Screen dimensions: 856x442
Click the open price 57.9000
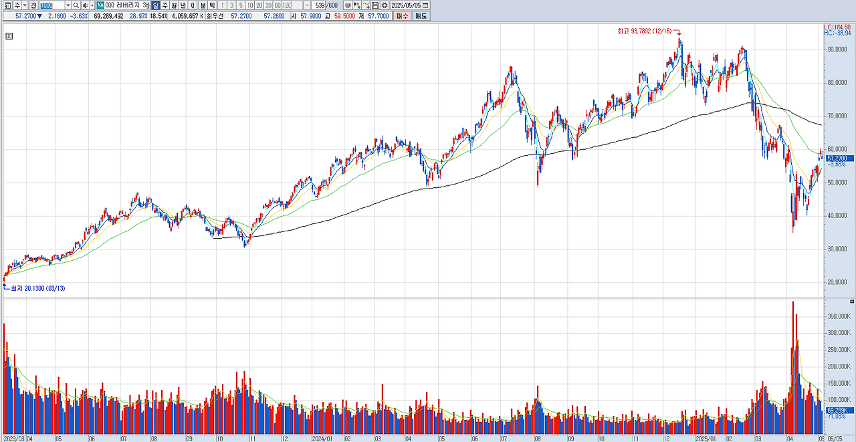pyautogui.click(x=311, y=16)
